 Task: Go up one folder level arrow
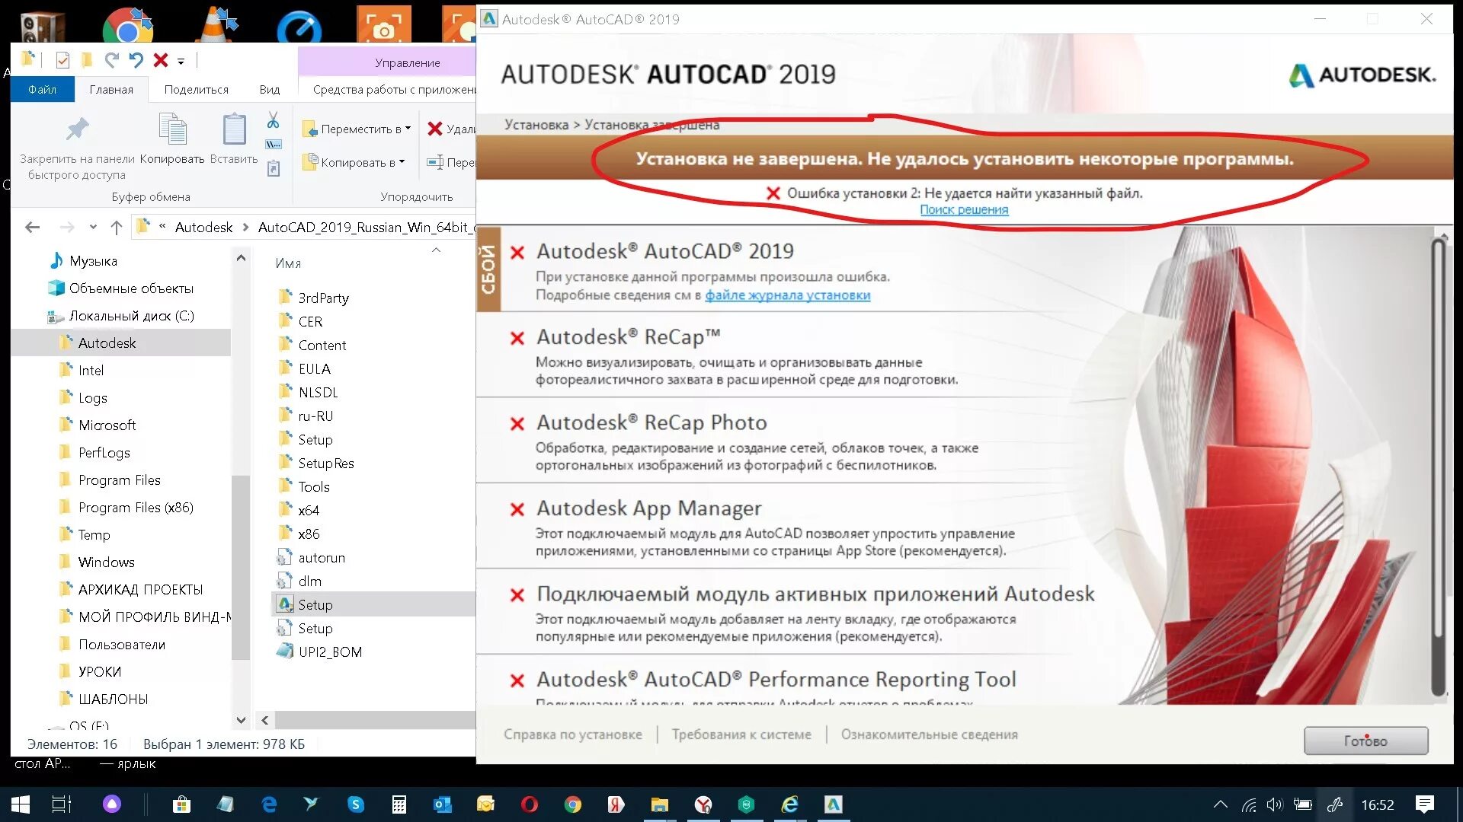116,227
